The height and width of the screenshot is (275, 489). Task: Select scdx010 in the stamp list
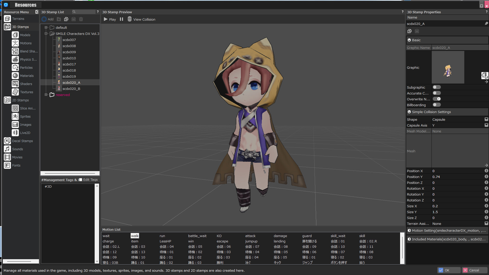pos(69,58)
